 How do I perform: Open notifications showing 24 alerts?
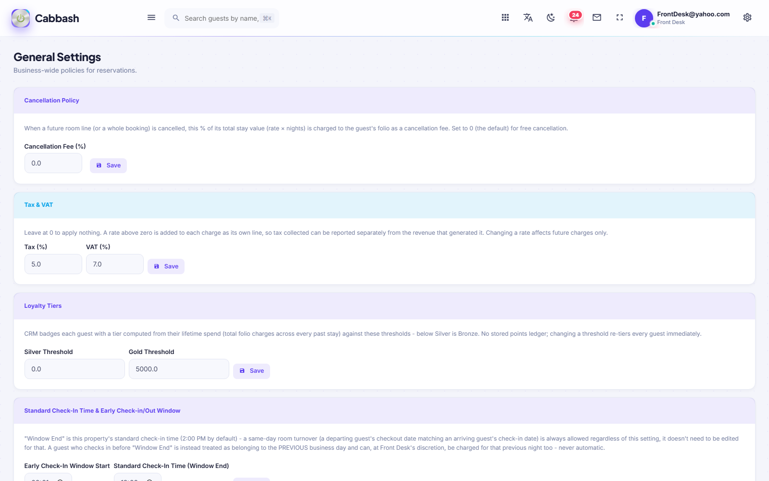574,17
